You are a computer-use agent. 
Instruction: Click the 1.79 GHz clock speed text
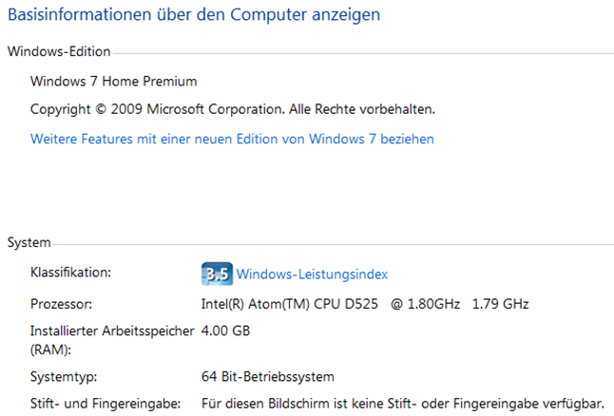(x=501, y=304)
